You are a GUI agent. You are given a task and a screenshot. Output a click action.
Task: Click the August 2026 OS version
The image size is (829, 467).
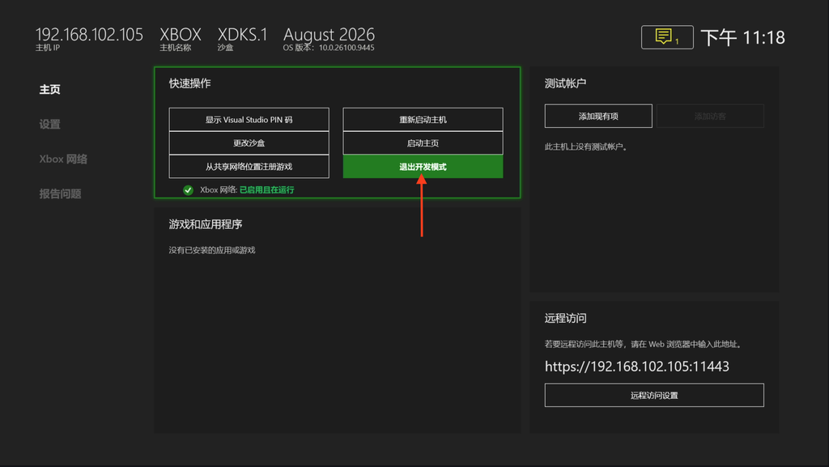329,35
